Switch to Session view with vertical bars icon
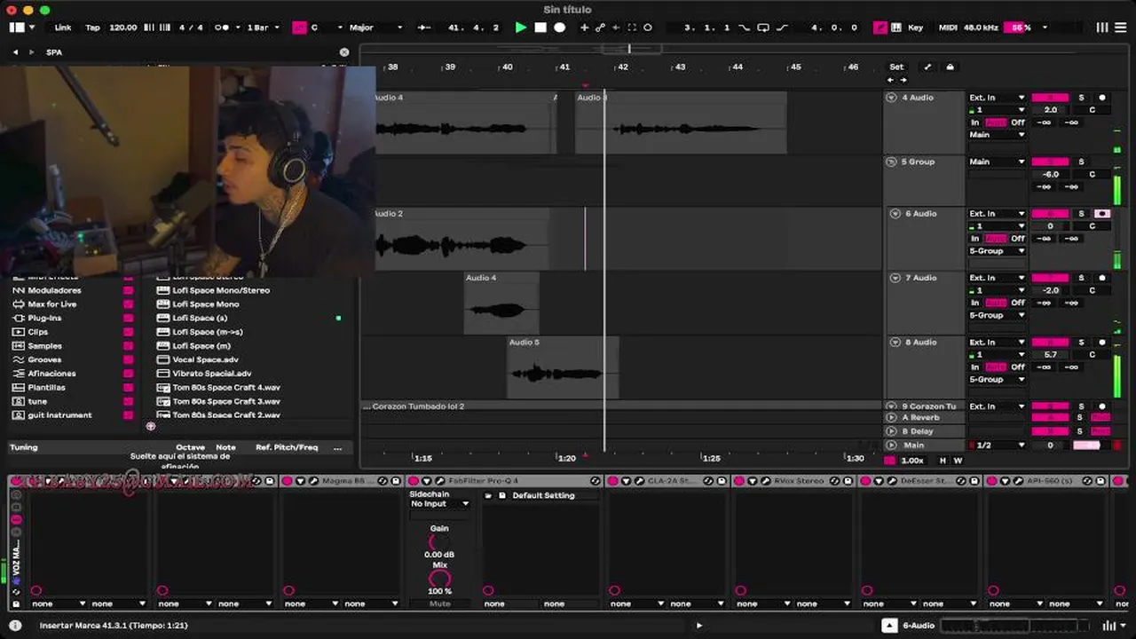 1102,28
